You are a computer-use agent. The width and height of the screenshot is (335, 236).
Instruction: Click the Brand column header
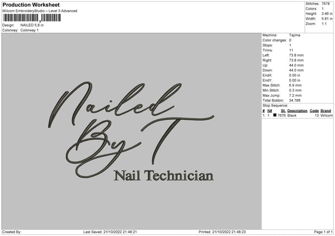[326, 111]
